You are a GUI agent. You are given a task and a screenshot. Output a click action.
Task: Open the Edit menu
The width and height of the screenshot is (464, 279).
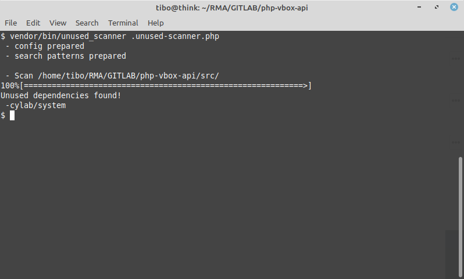pyautogui.click(x=33, y=23)
